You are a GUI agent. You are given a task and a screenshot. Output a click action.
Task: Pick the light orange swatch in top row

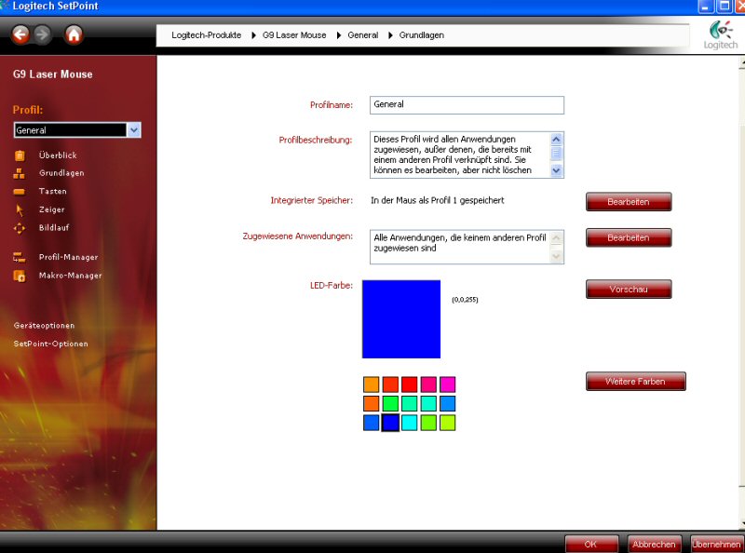click(x=371, y=384)
